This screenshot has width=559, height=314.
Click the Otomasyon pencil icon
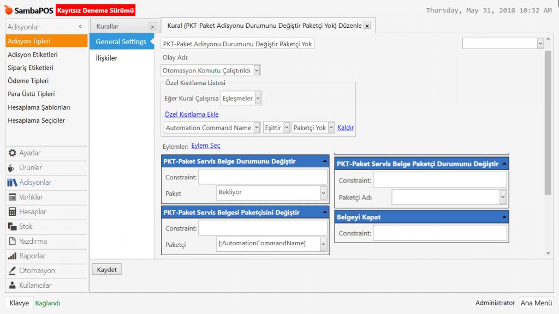click(12, 271)
